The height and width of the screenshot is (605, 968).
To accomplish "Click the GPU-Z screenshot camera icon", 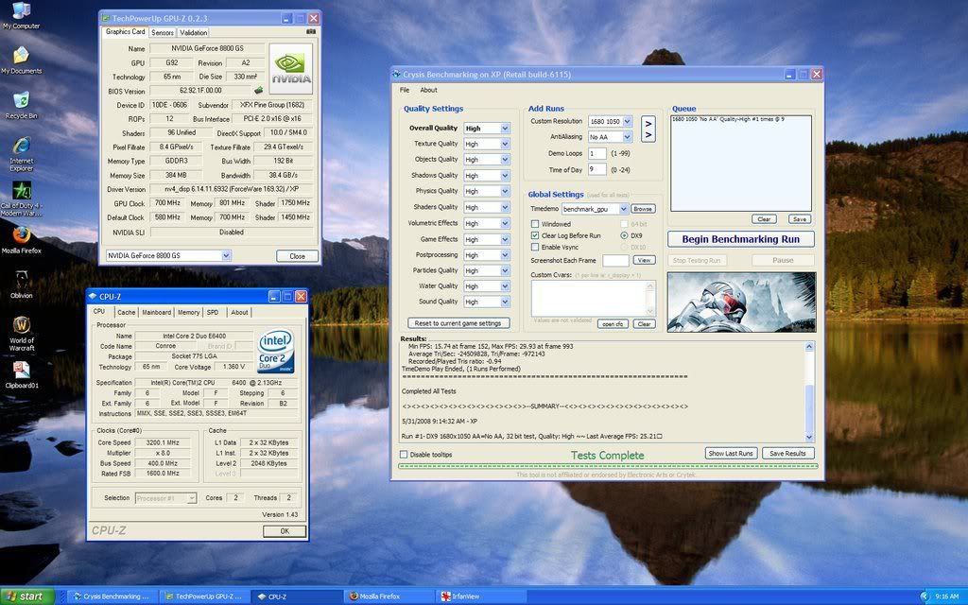I will 310,31.
